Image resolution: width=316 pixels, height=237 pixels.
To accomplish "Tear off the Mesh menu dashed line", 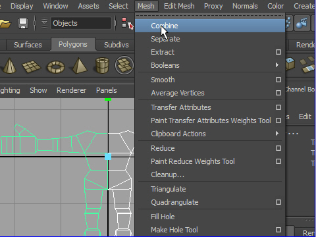I will [x=210, y=16].
